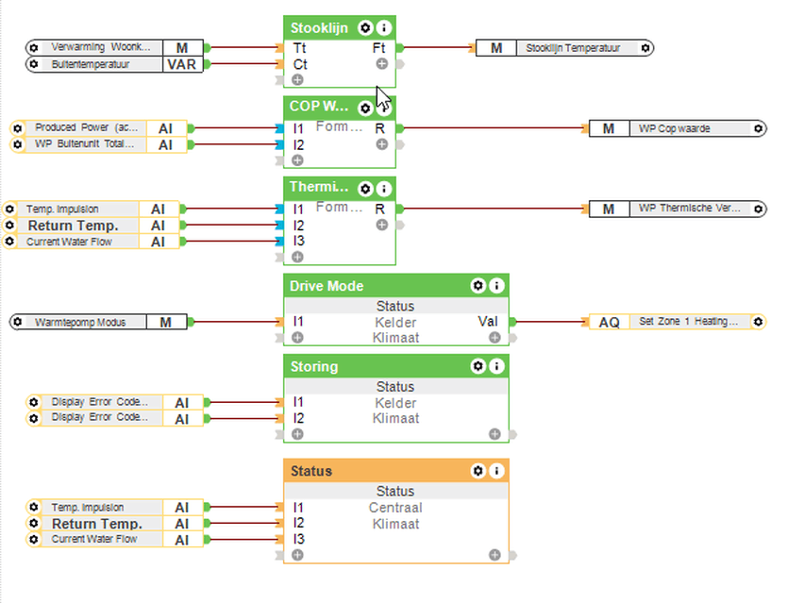Image resolution: width=804 pixels, height=603 pixels.
Task: Click Centraal text in the orange Status block
Action: (395, 507)
